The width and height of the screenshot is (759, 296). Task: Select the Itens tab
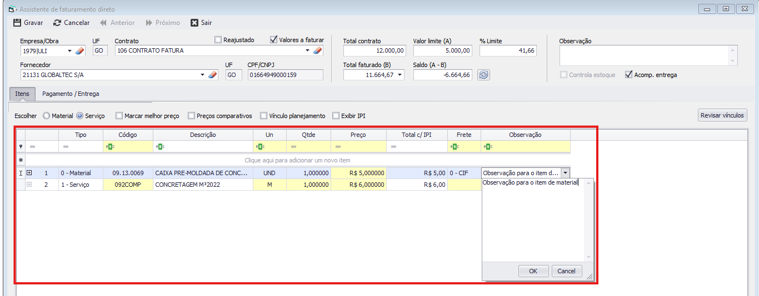22,94
